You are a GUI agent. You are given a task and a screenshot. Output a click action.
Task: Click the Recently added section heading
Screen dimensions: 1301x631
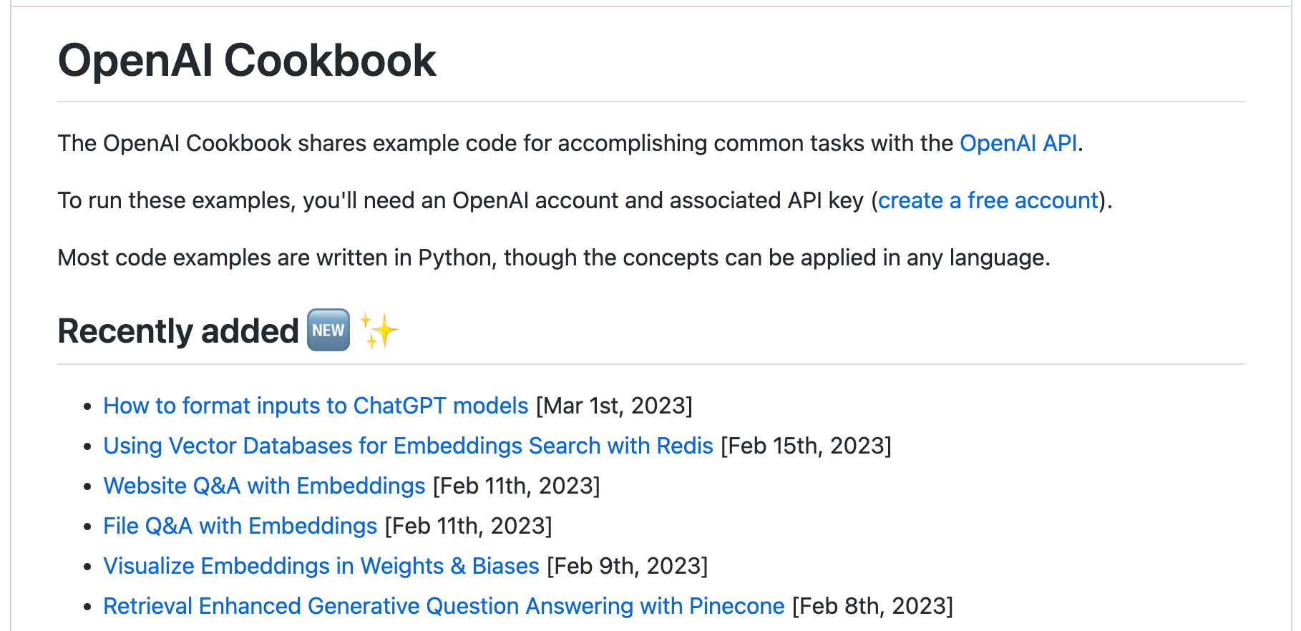click(178, 331)
